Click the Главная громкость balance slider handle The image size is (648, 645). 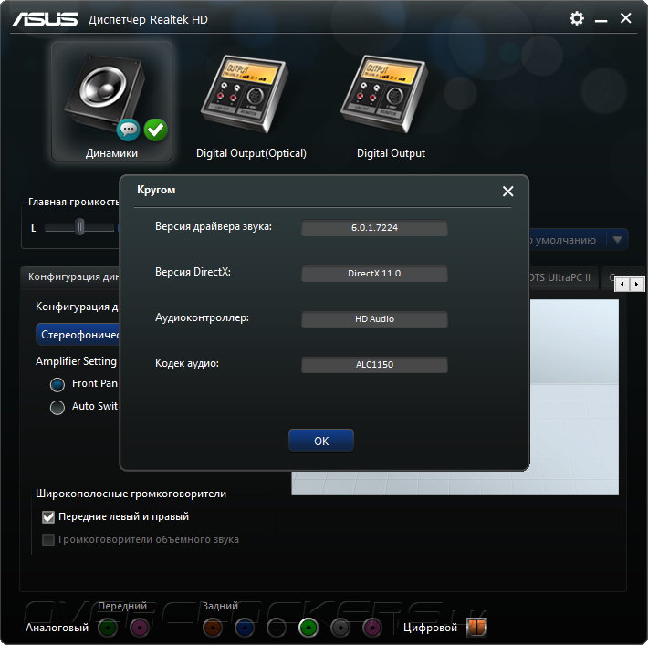pos(79,227)
